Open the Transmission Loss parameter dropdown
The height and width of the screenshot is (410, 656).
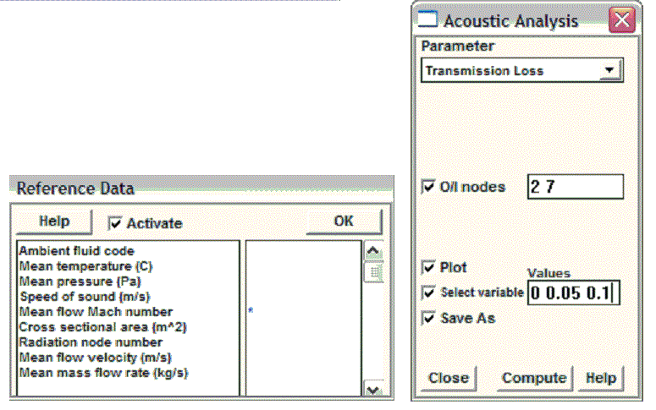[608, 70]
